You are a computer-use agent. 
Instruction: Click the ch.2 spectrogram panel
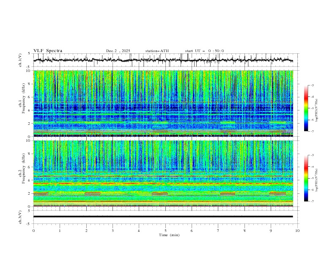coord(163,174)
